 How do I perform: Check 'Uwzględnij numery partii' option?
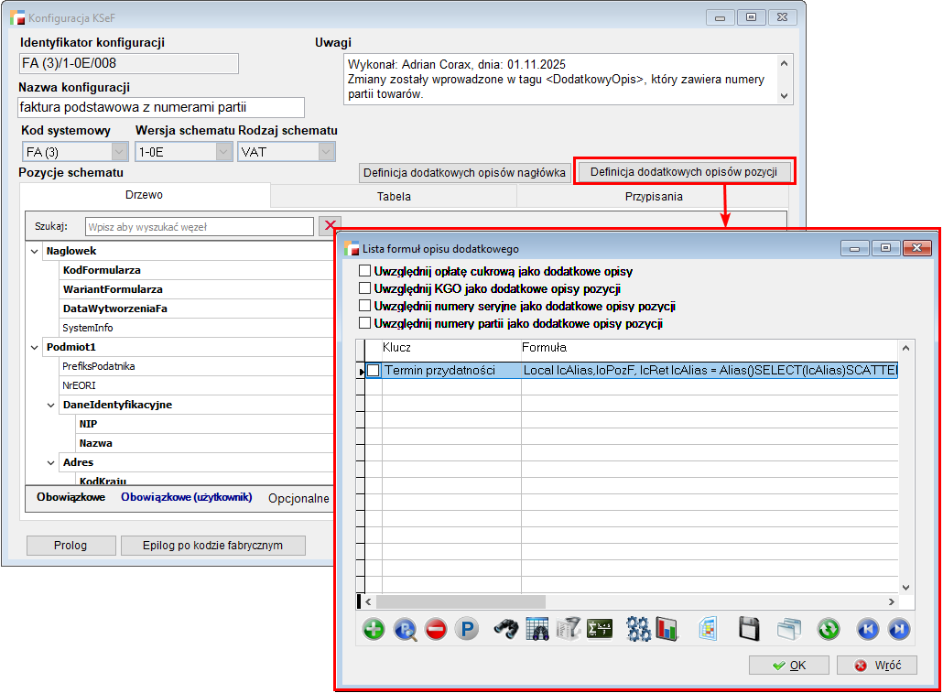point(365,324)
